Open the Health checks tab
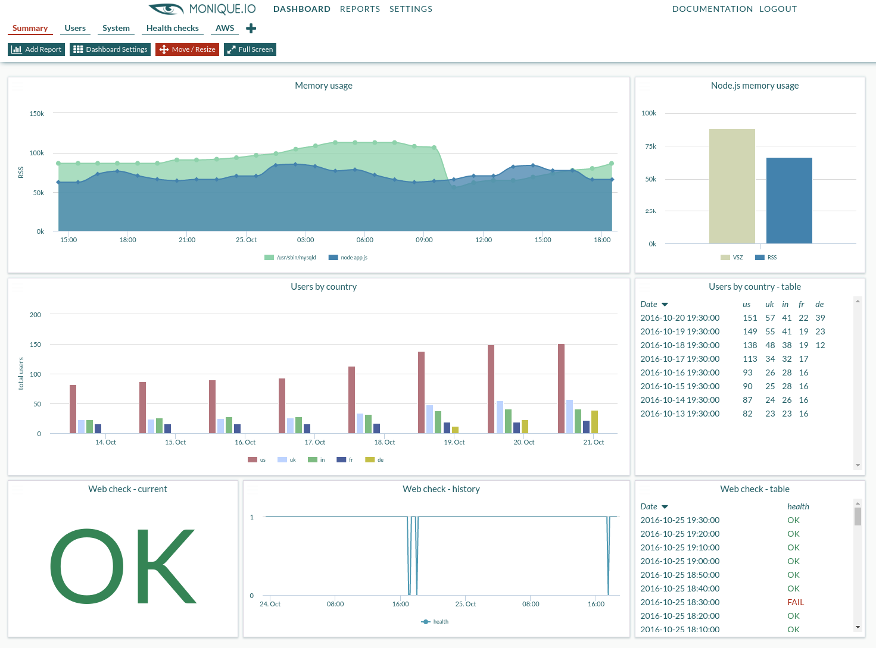876x648 pixels. (173, 28)
